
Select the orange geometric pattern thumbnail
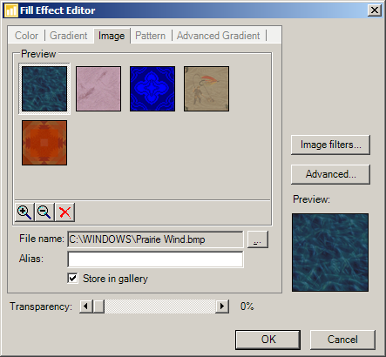(44, 143)
